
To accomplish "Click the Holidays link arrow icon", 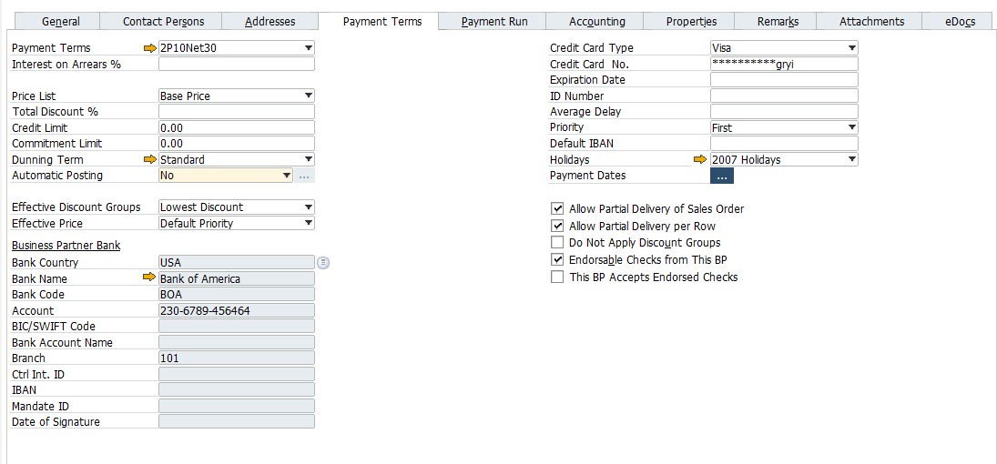I will 700,159.
